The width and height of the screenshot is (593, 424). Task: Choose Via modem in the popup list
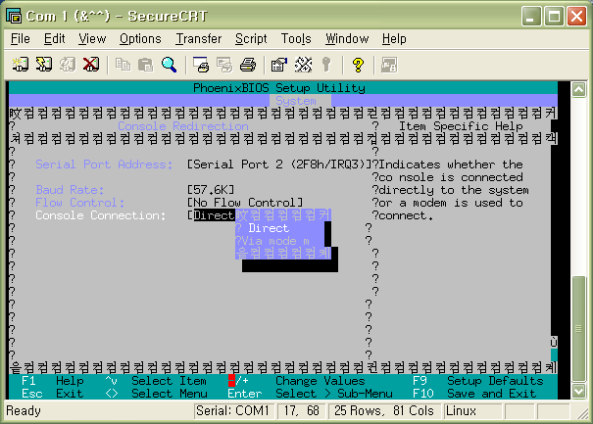pyautogui.click(x=275, y=241)
